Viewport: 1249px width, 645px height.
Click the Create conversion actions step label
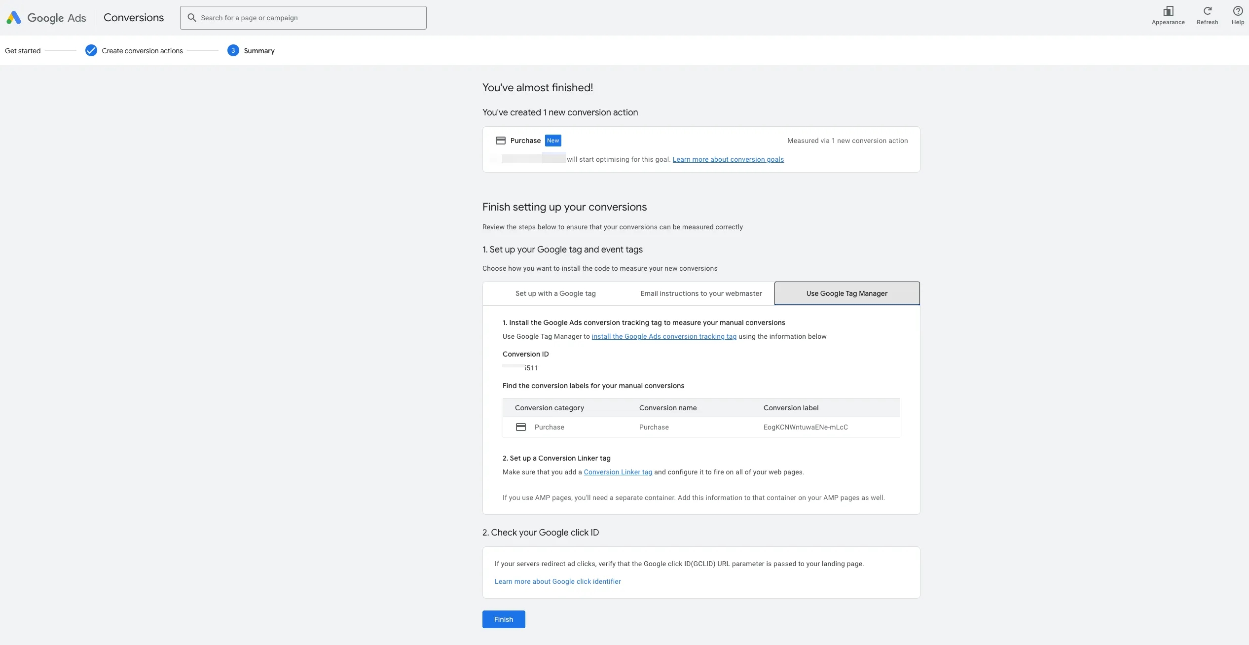click(142, 51)
